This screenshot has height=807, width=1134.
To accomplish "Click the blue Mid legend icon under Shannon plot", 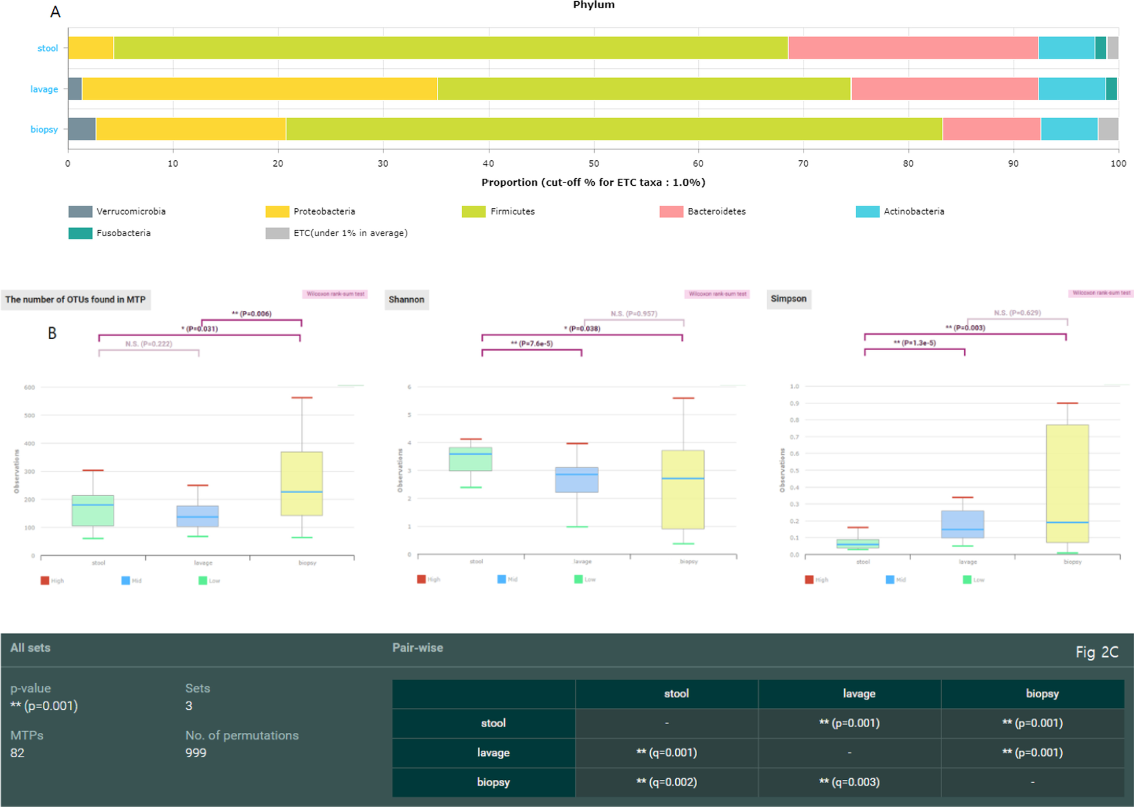I will point(502,579).
